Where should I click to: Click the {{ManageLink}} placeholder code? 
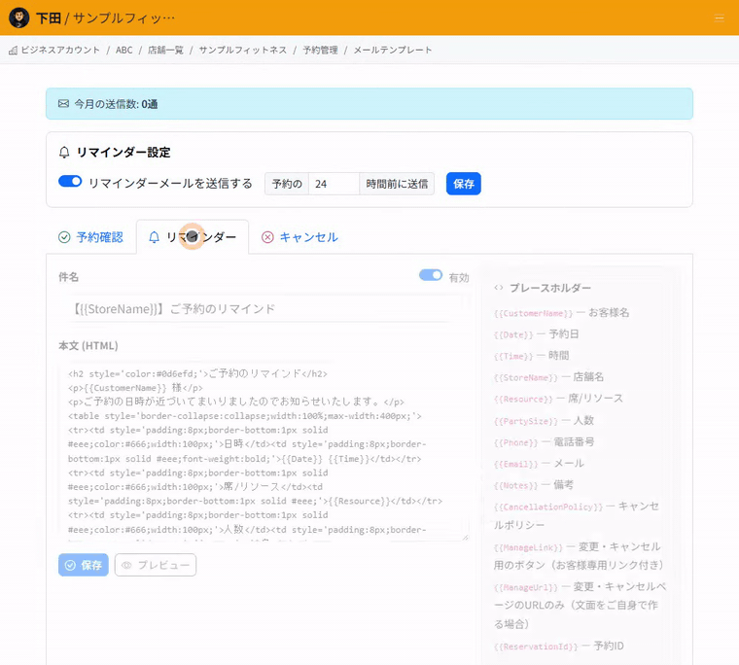pyautogui.click(x=529, y=547)
